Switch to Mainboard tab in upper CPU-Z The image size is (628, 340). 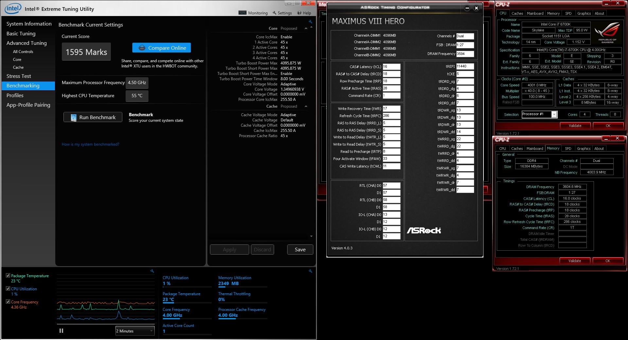535,13
